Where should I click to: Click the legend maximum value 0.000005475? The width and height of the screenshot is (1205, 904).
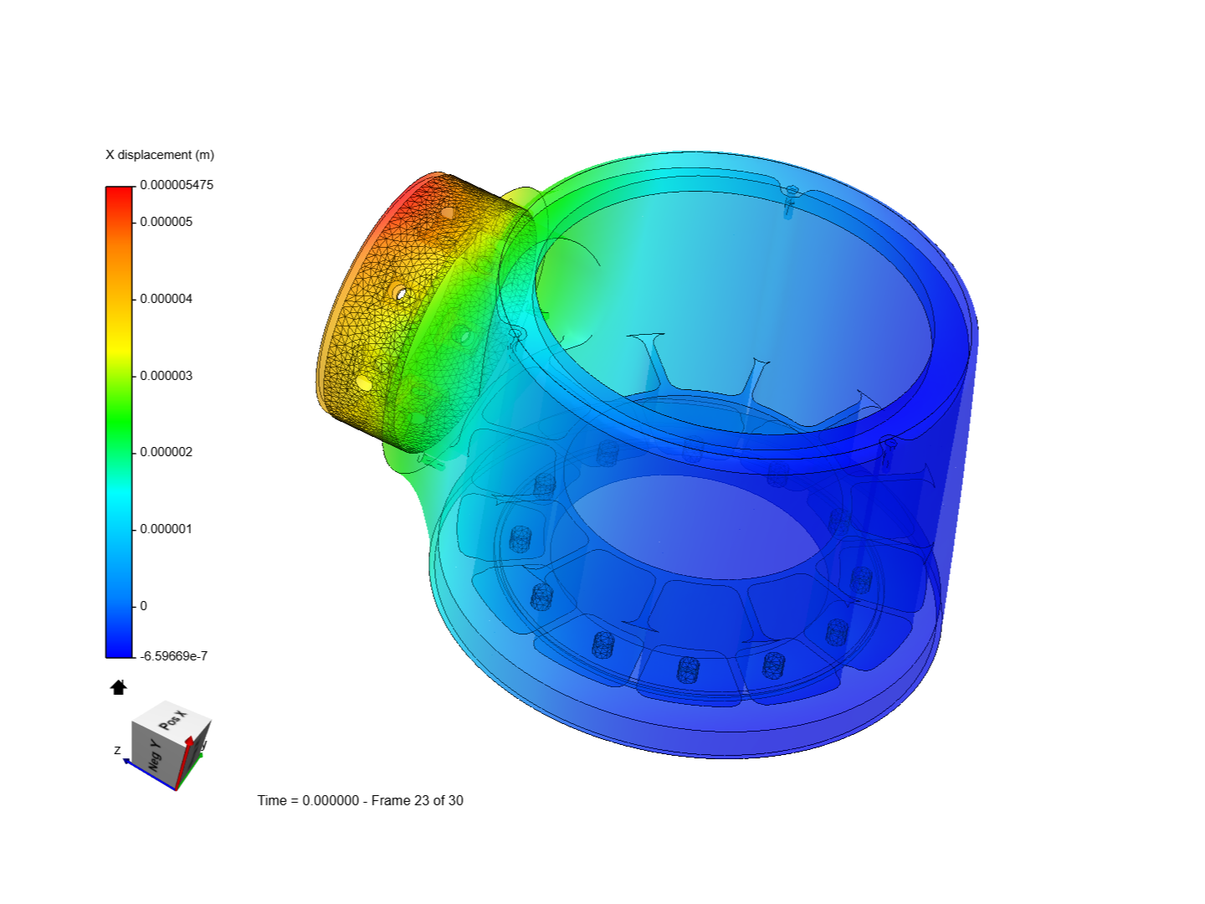177,185
